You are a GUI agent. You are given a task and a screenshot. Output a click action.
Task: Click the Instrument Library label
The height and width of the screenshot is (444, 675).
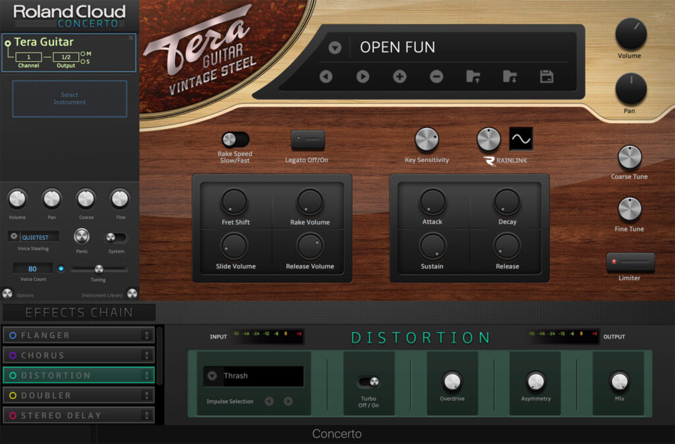[102, 295]
